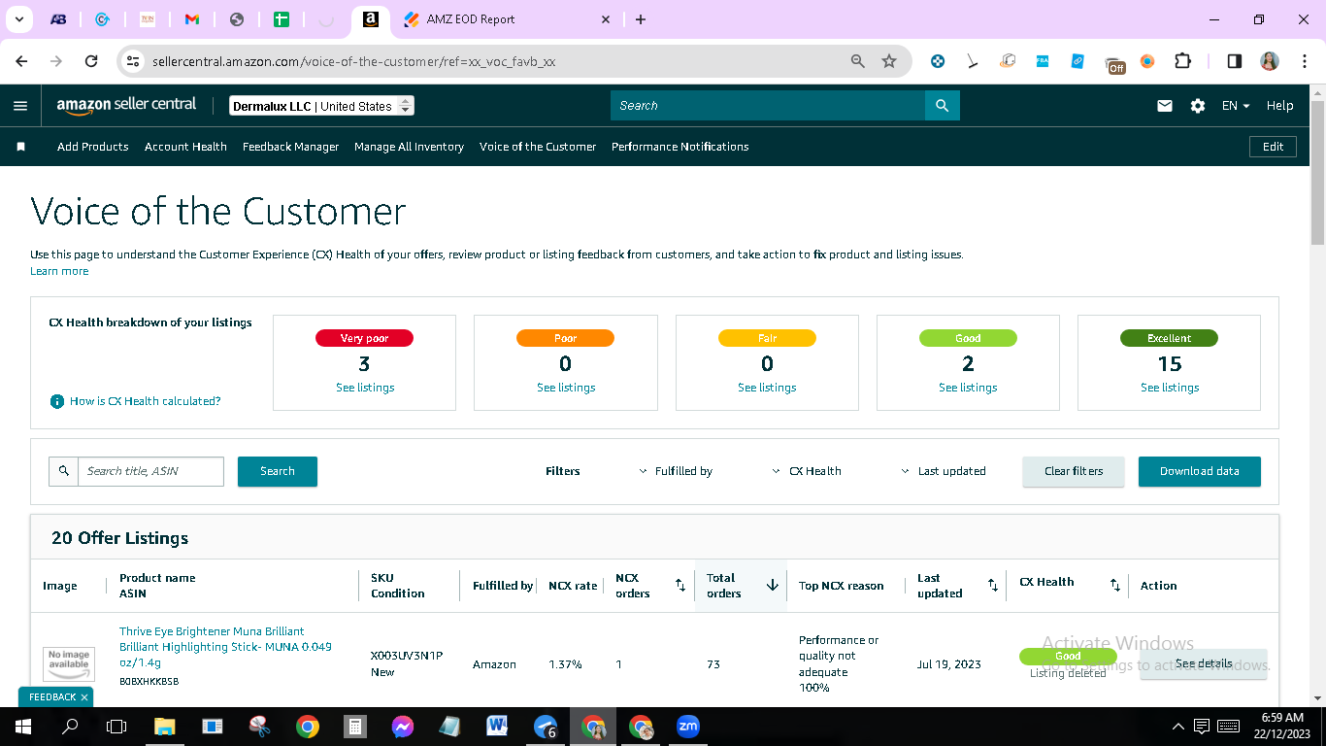
Task: Click the Search title, ASIN input field
Action: coord(151,471)
